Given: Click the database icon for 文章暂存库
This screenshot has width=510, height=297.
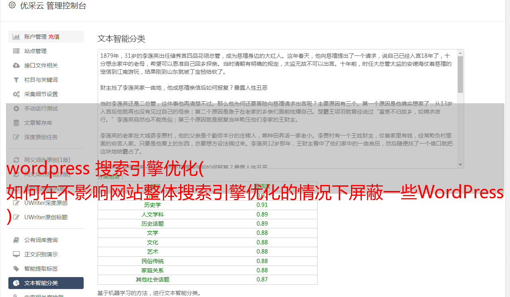Looking at the screenshot, I should pos(16,123).
